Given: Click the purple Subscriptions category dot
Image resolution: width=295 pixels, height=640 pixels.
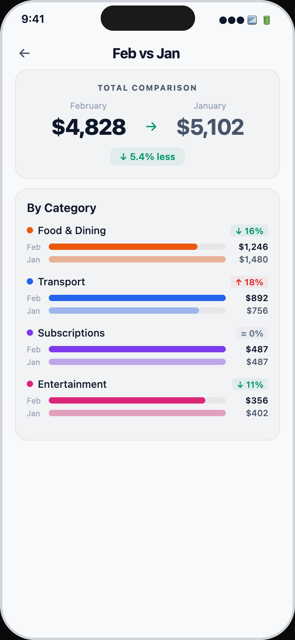Looking at the screenshot, I should [30, 333].
